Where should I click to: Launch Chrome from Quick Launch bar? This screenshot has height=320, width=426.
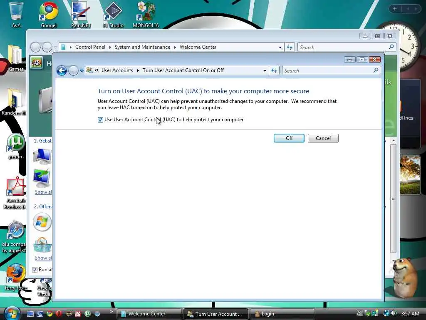50,314
